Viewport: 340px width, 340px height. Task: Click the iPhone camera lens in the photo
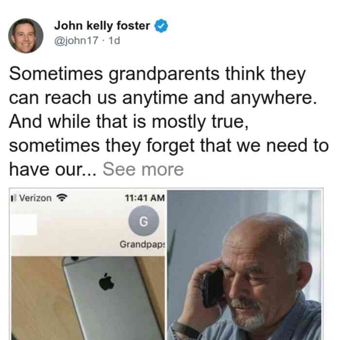click(75, 258)
